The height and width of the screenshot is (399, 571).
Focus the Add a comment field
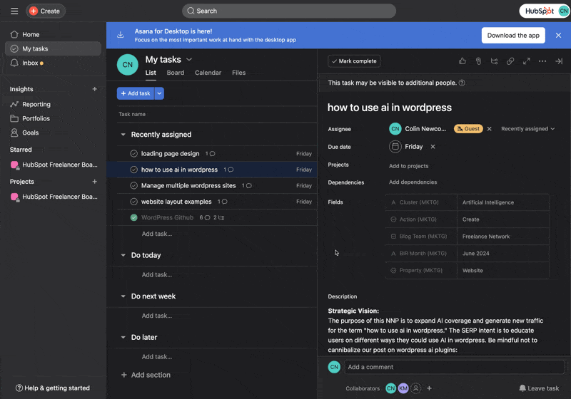(454, 367)
